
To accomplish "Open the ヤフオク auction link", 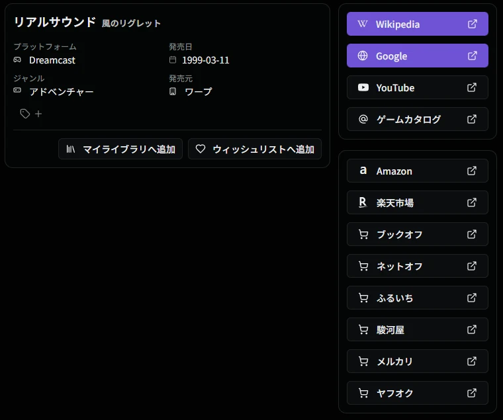I will pos(418,393).
